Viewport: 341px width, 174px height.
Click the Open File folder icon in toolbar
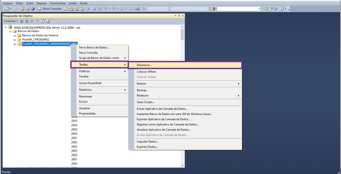click(22, 9)
